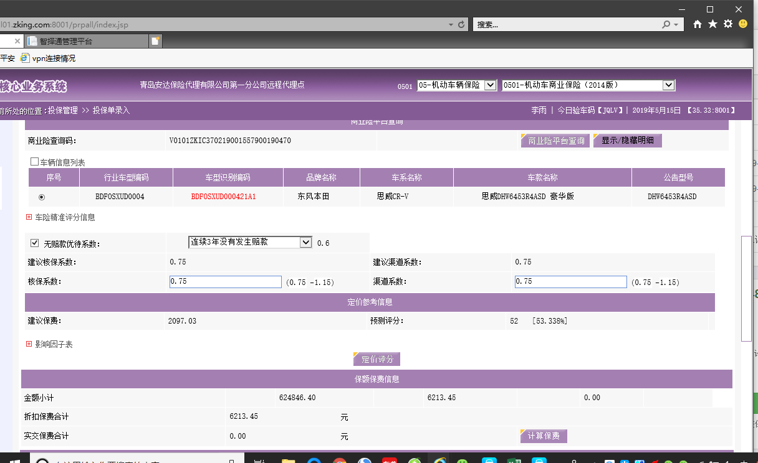Select the radio button for row BDFOSXUD0004
Viewport: 758px width, 463px height.
(x=42, y=197)
